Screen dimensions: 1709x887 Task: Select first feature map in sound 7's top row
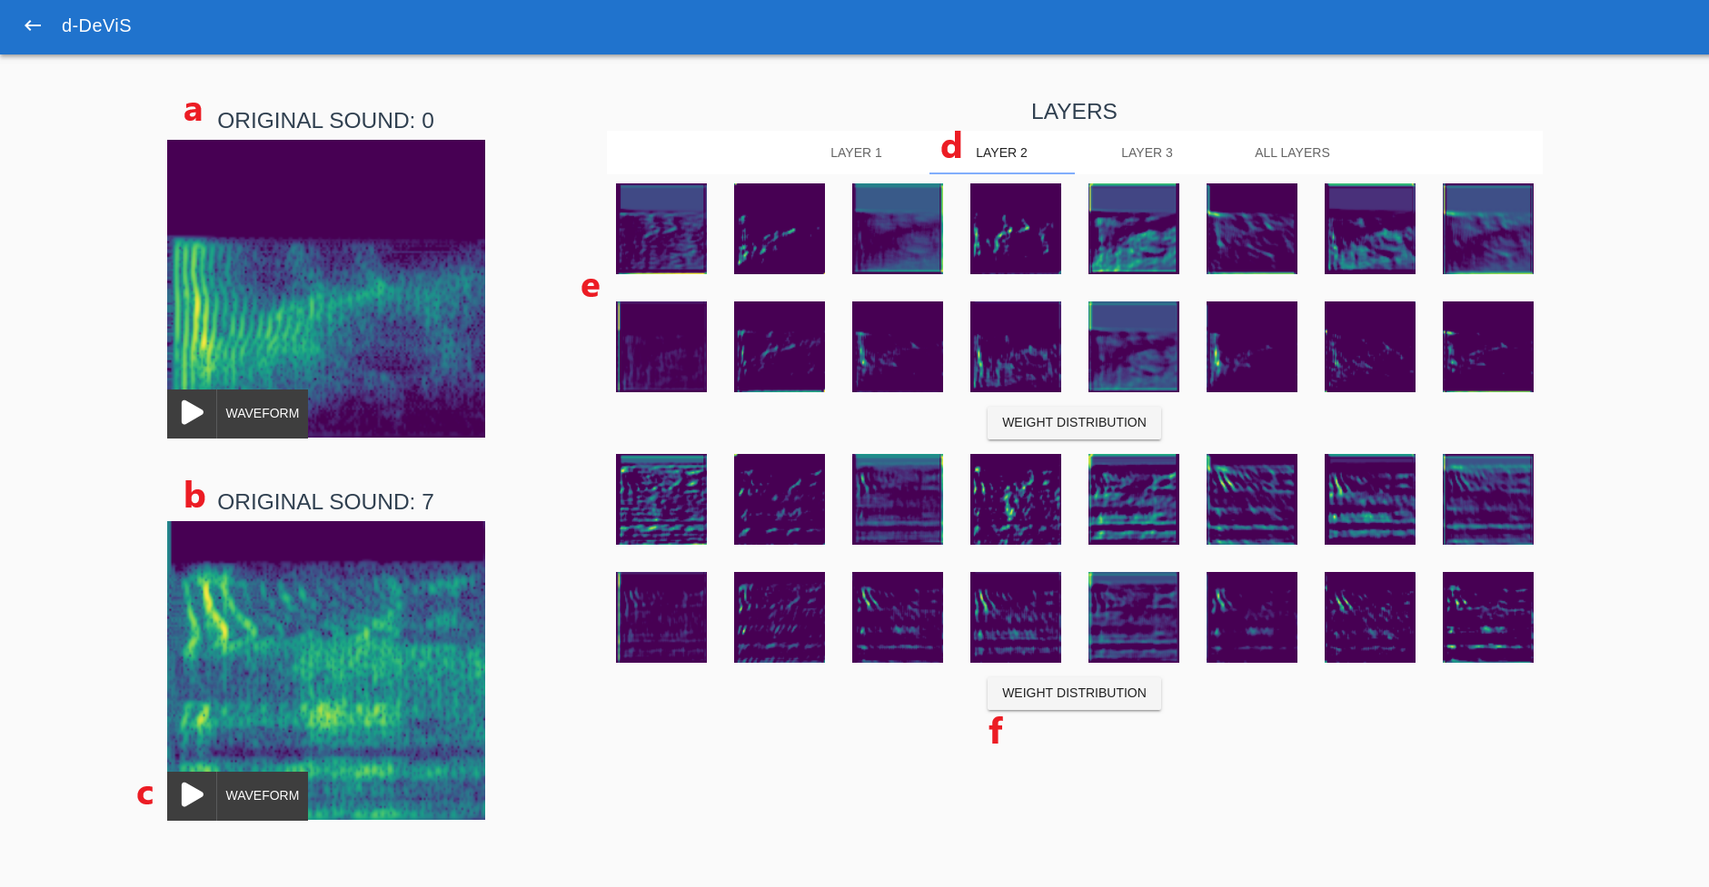pyautogui.click(x=661, y=499)
